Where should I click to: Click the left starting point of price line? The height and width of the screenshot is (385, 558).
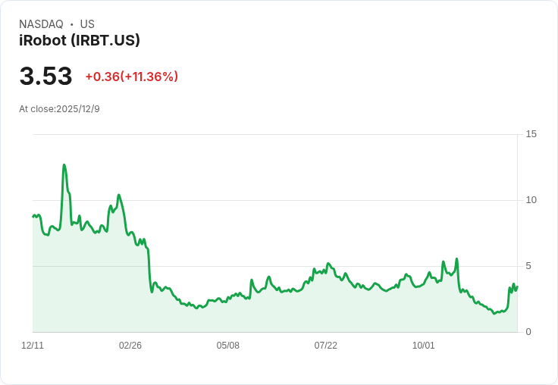[33, 217]
